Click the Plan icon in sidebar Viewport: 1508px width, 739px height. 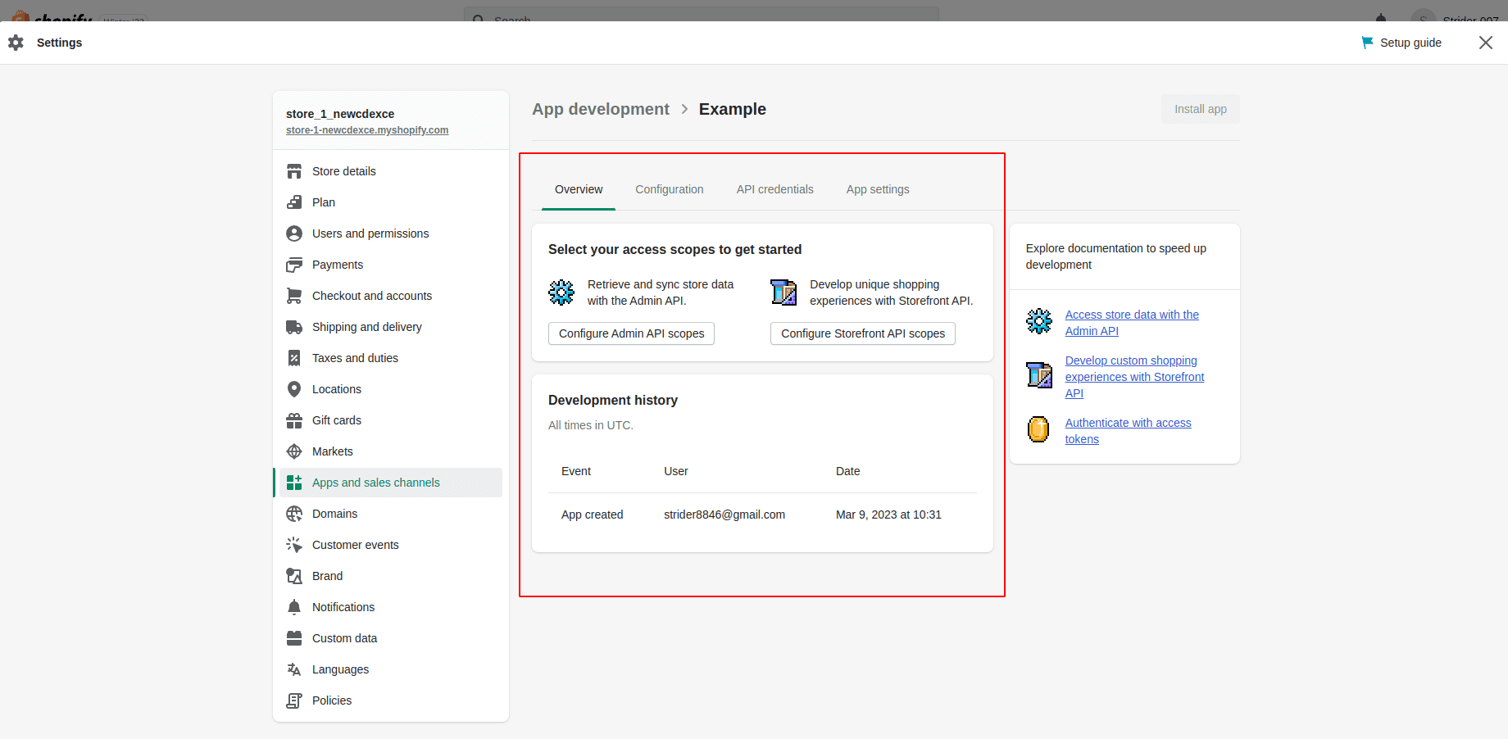294,202
